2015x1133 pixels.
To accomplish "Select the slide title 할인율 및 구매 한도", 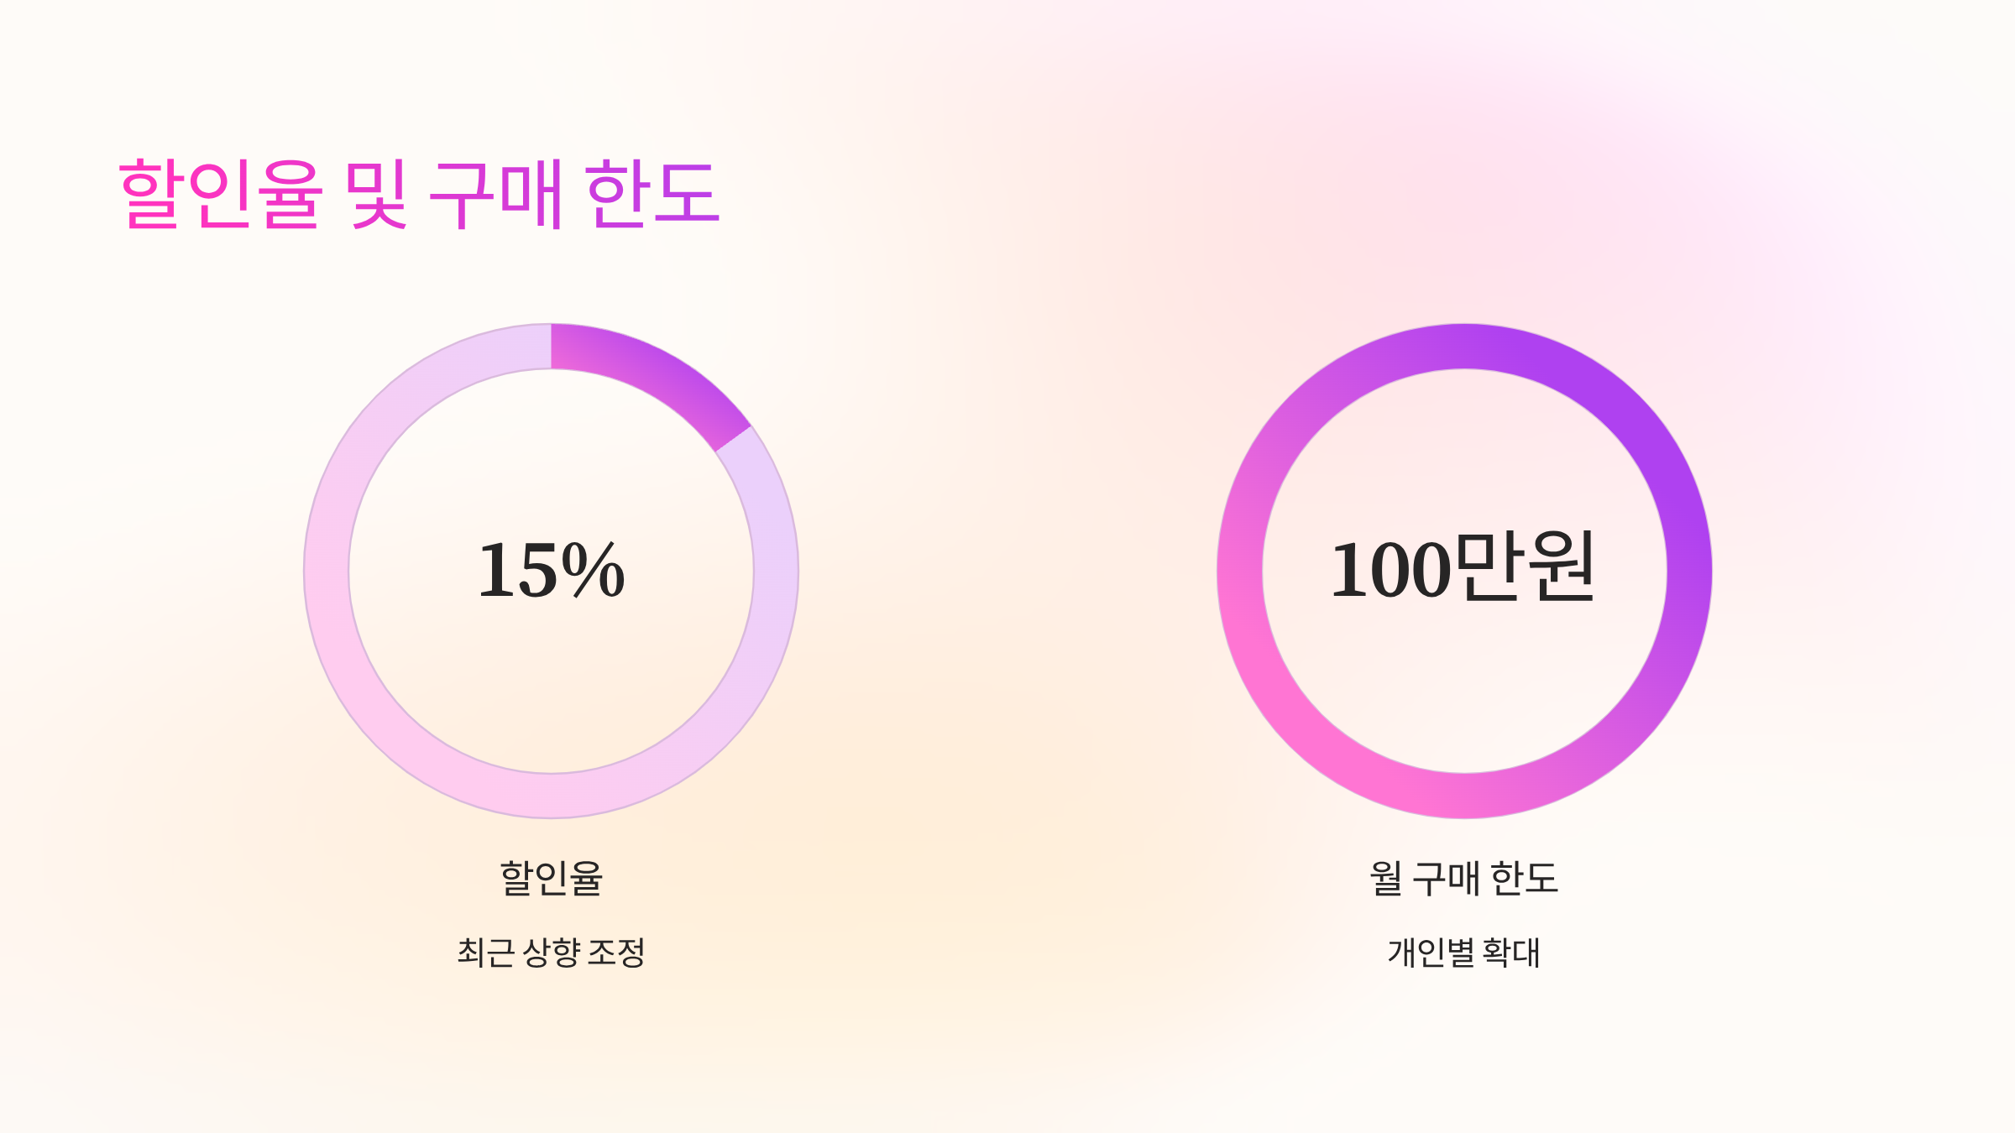I will click(x=419, y=194).
